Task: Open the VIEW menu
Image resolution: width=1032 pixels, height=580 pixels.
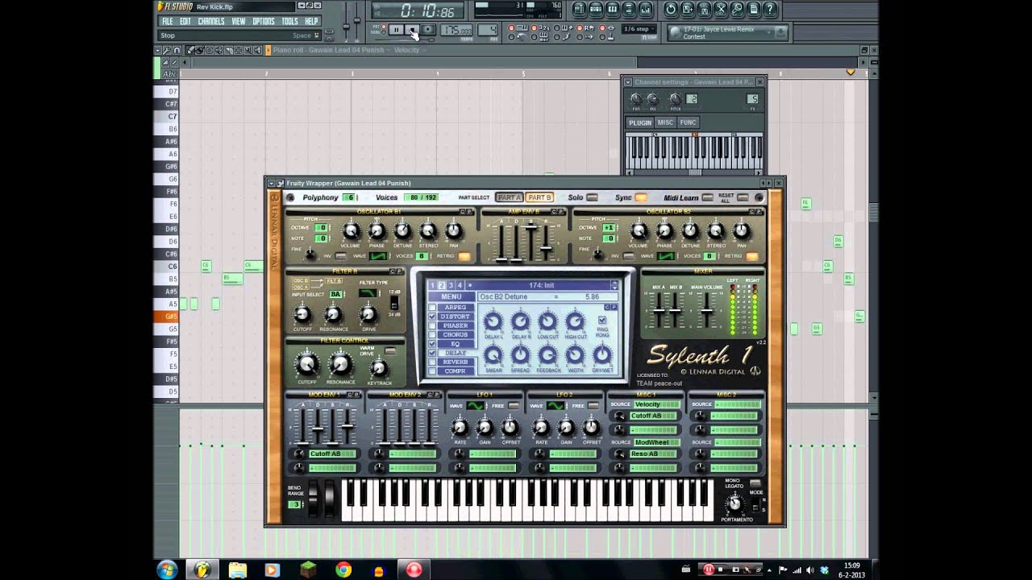Action: pyautogui.click(x=239, y=21)
